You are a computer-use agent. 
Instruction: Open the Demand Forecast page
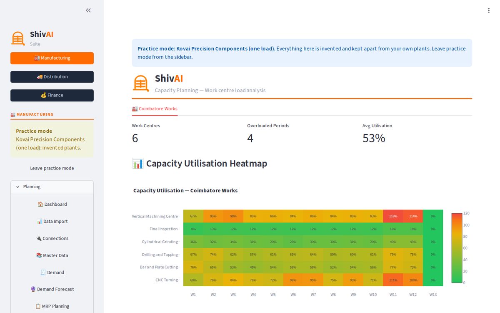click(x=52, y=289)
